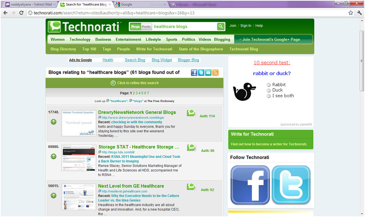Open the Blog Directory
Image resolution: width=365 pixels, height=217 pixels.
tap(63, 49)
